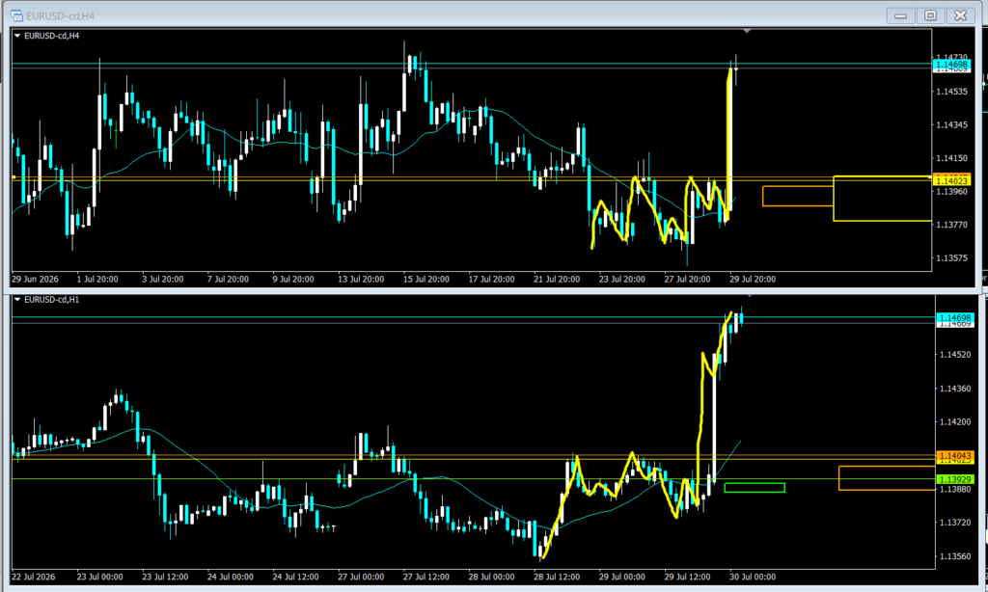
Task: Click the 1.14520 price scale value
Action: click(x=955, y=355)
